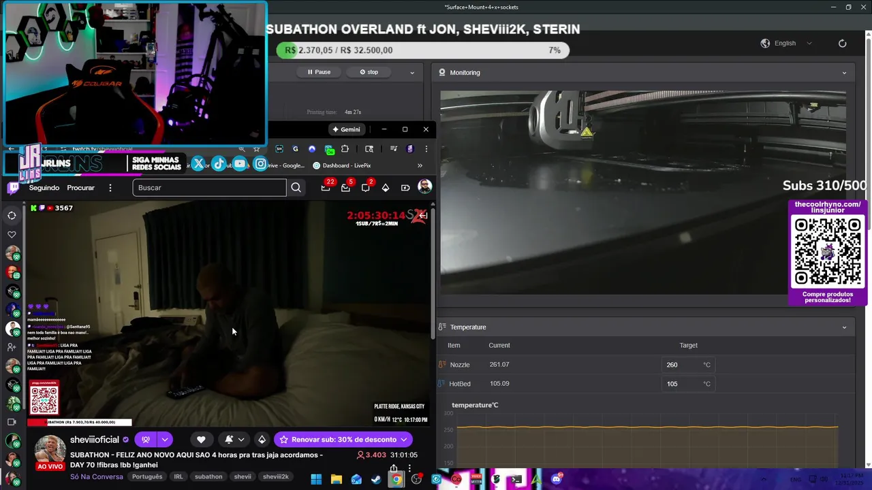The width and height of the screenshot is (872, 490).
Task: Click the Bits diamond icon in Twitch header
Action: pos(386,188)
